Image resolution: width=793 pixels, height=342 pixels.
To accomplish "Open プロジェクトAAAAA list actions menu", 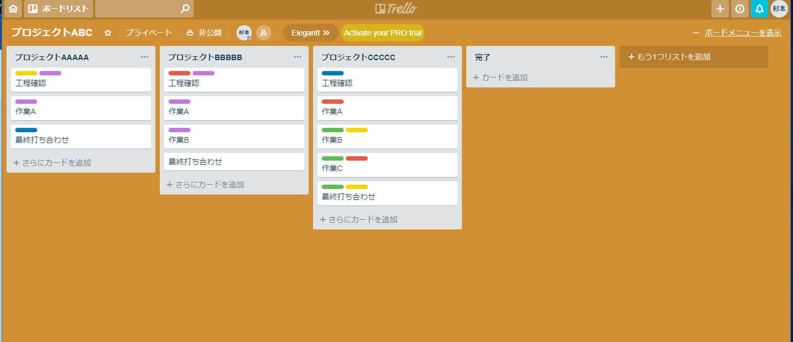I will point(144,57).
